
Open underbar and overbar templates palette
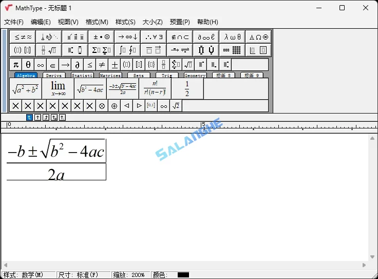point(154,50)
